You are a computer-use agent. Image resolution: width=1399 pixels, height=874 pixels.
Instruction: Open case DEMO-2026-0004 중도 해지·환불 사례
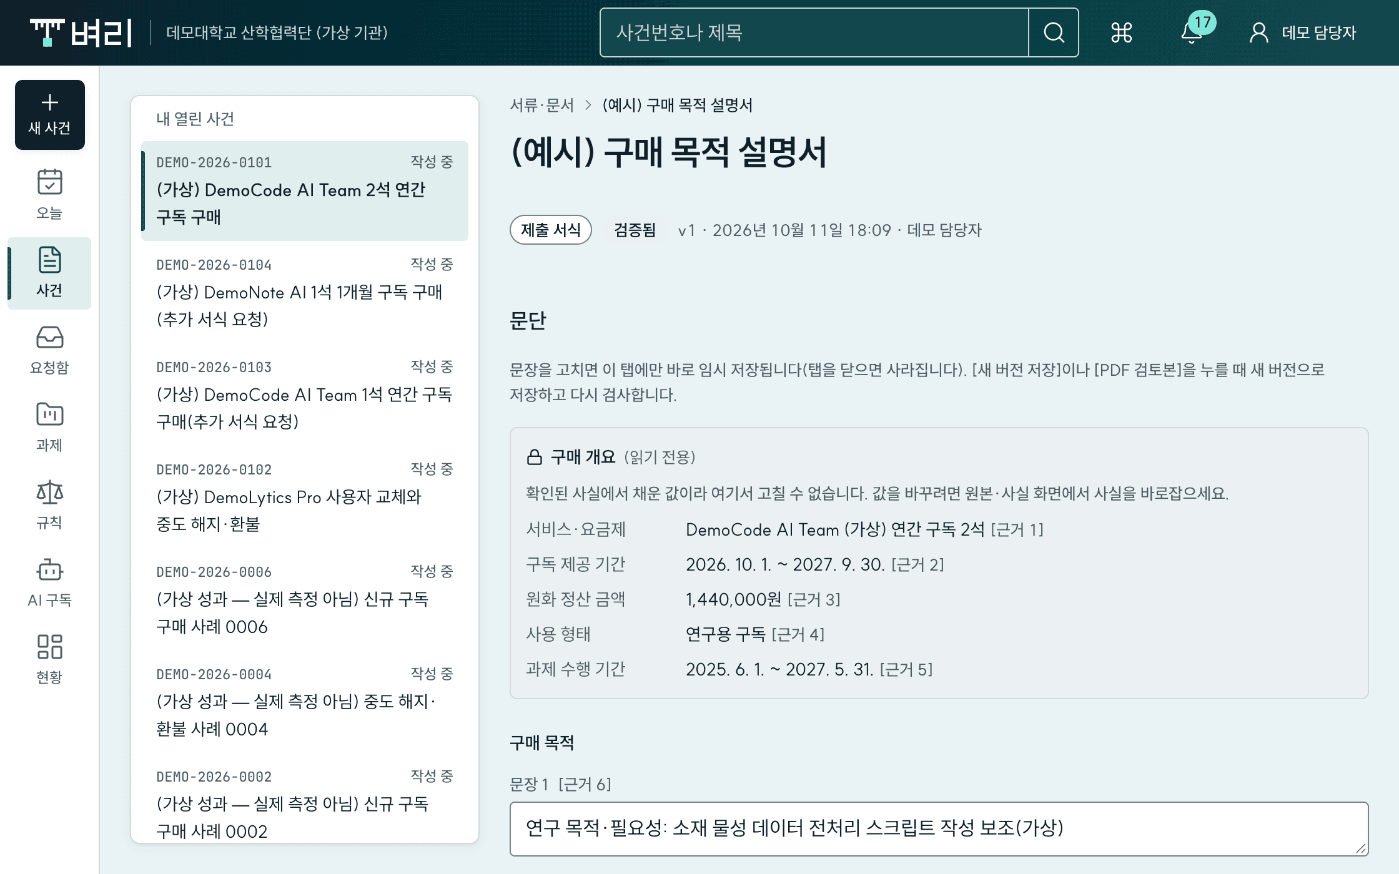pyautogui.click(x=305, y=702)
